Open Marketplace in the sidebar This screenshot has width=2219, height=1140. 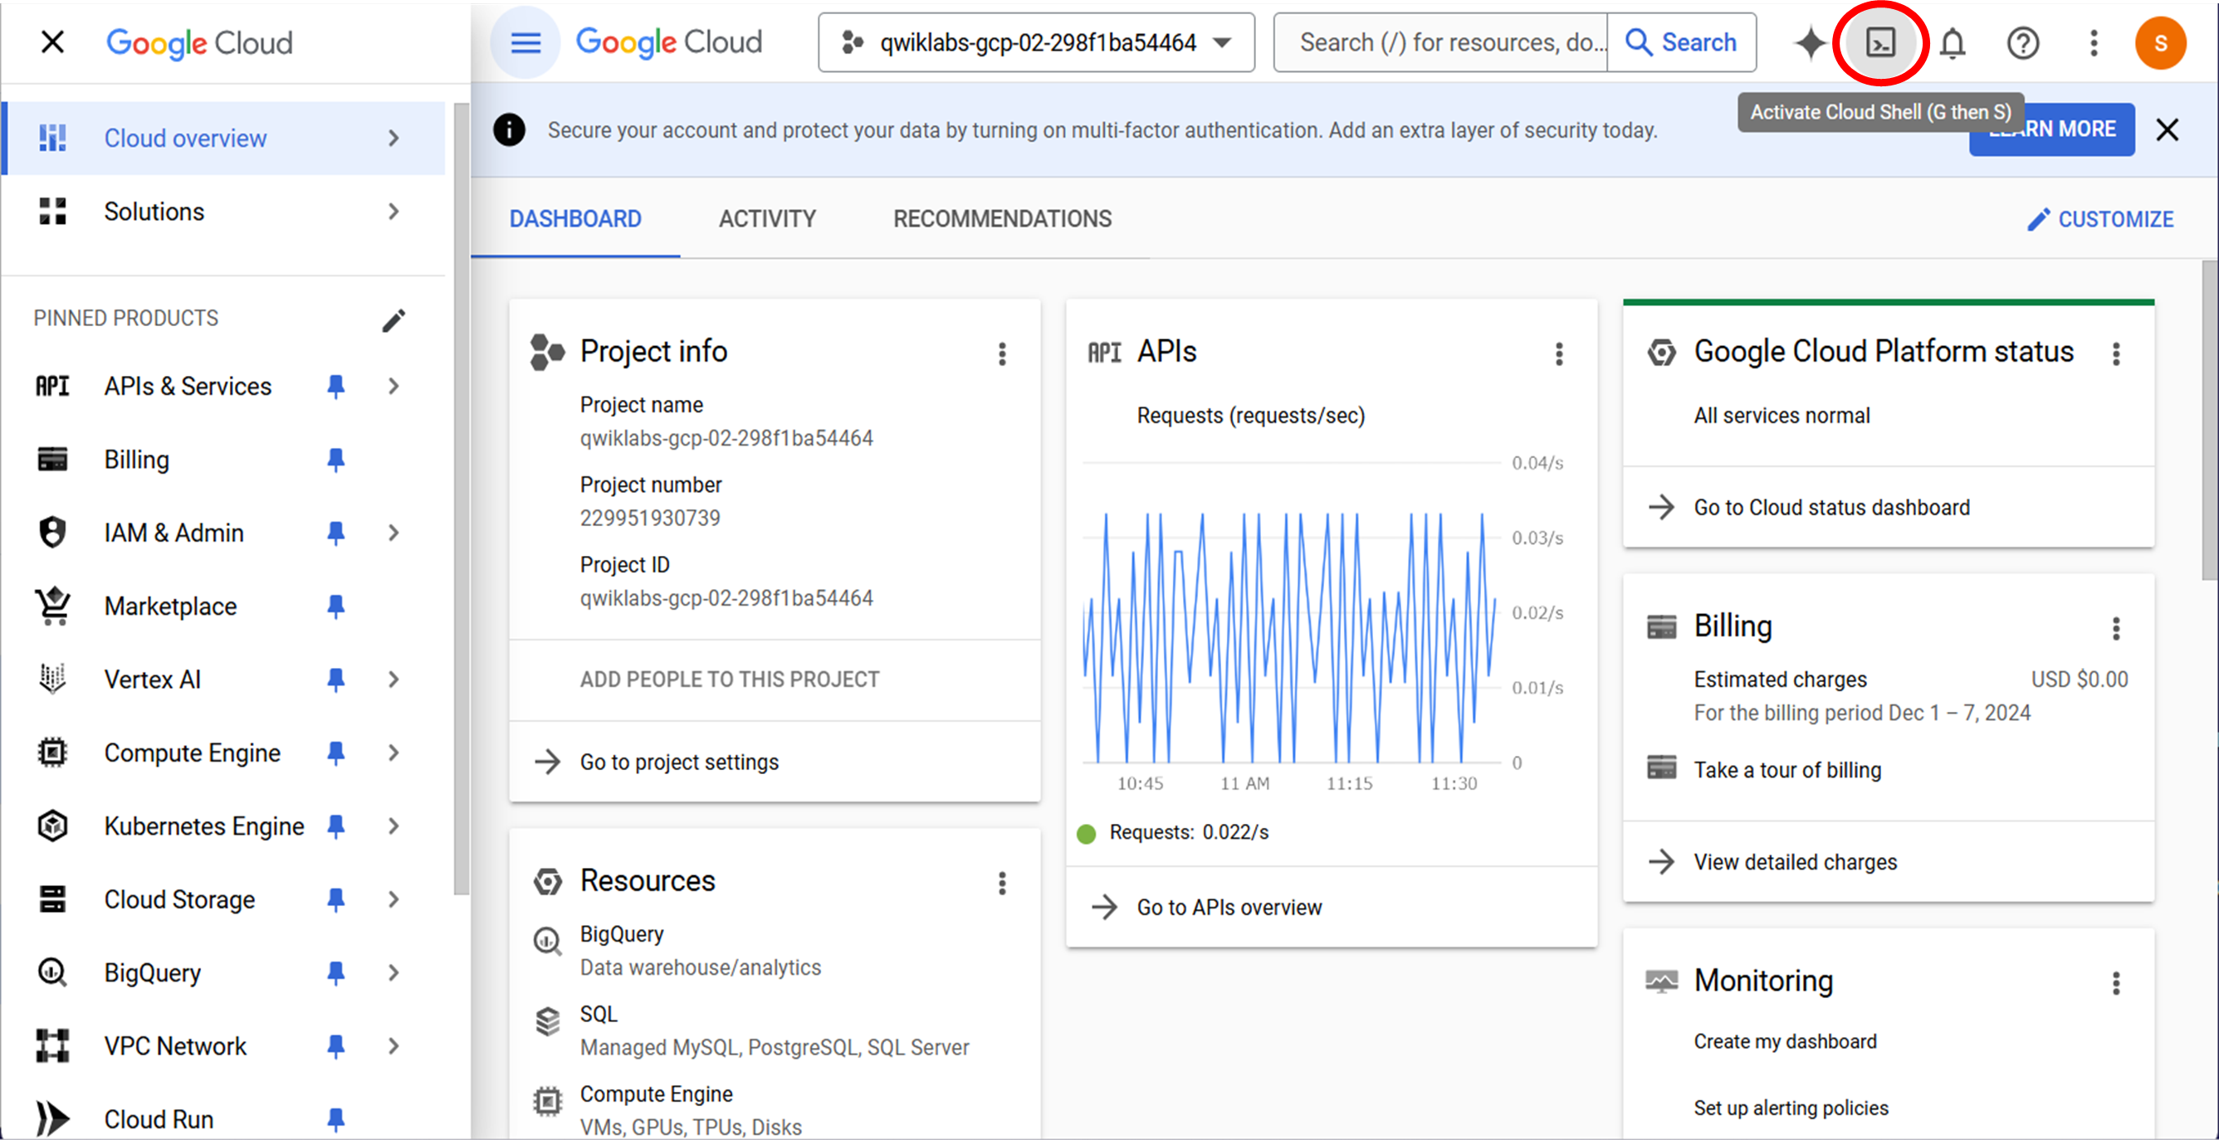coord(170,607)
